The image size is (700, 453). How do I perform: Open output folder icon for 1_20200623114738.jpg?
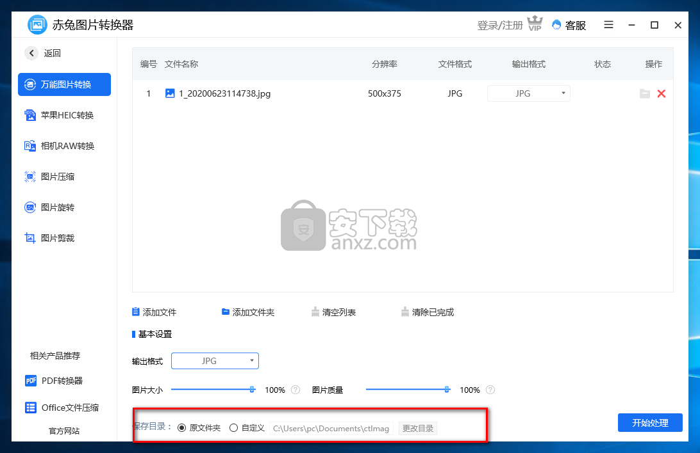coord(645,93)
